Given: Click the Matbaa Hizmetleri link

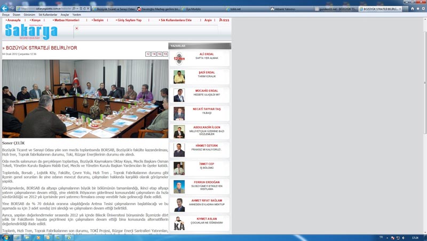Looking at the screenshot, I should [66, 20].
